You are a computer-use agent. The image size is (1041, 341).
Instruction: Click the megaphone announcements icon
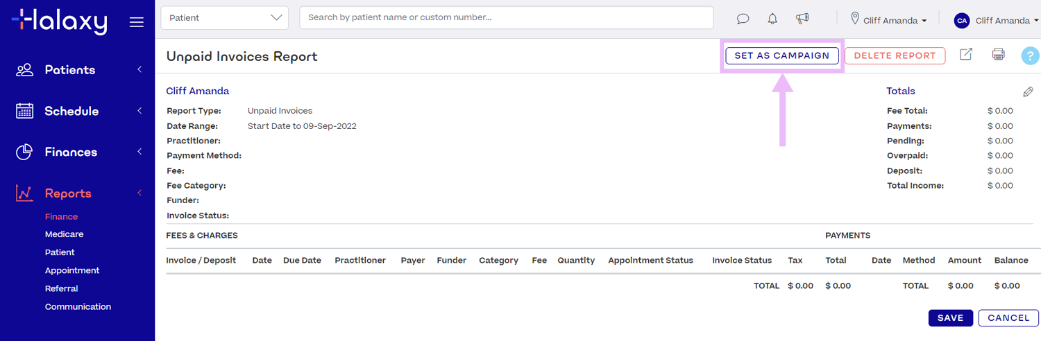pyautogui.click(x=802, y=19)
